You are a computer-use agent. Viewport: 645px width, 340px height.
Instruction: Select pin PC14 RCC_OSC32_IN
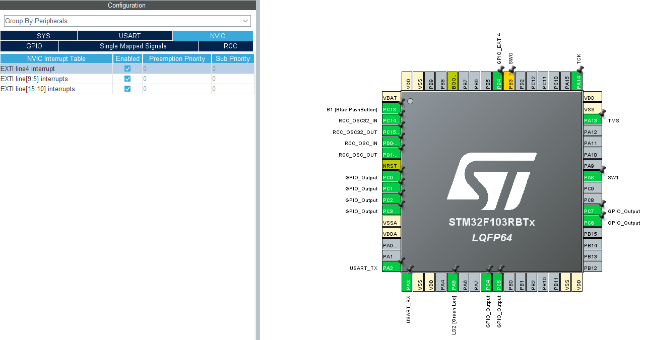392,120
